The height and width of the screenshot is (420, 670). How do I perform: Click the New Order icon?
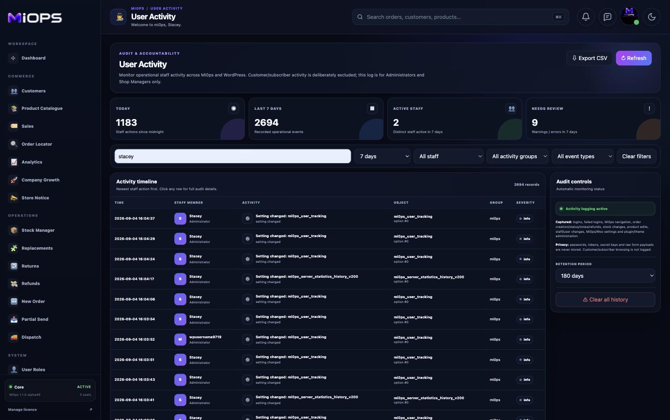[x=14, y=301]
